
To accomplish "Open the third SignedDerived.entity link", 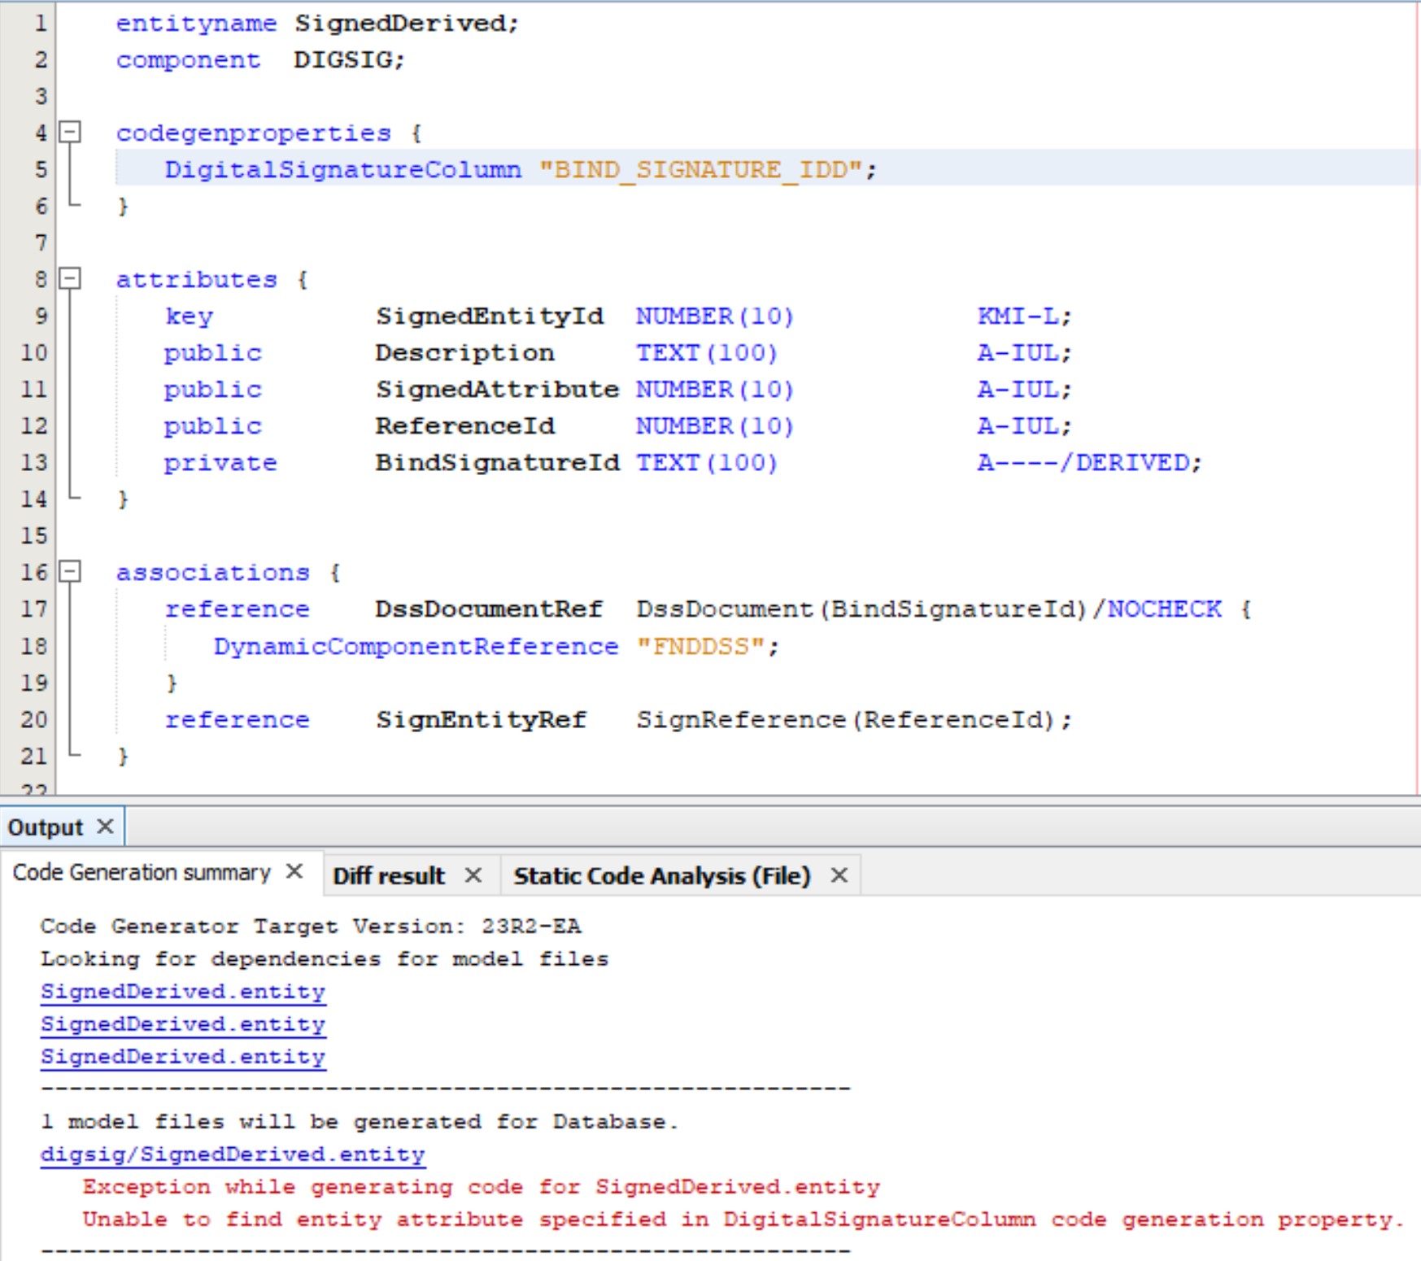I will click(x=183, y=1057).
